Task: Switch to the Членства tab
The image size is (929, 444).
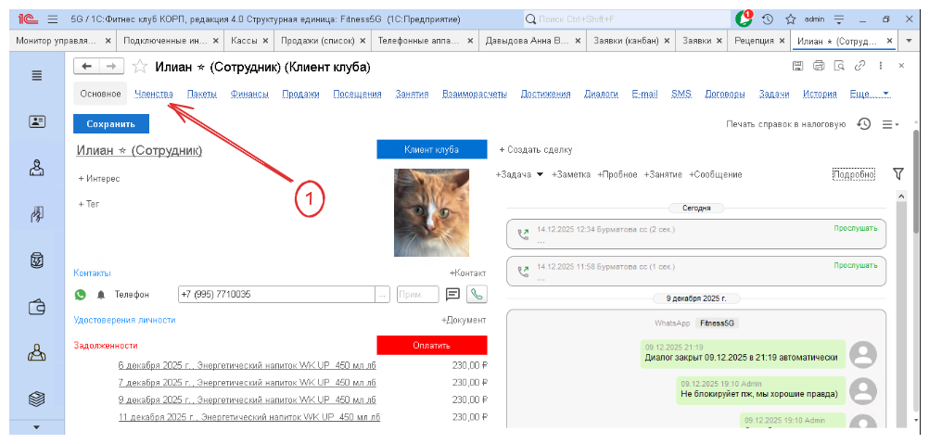Action: click(x=153, y=94)
